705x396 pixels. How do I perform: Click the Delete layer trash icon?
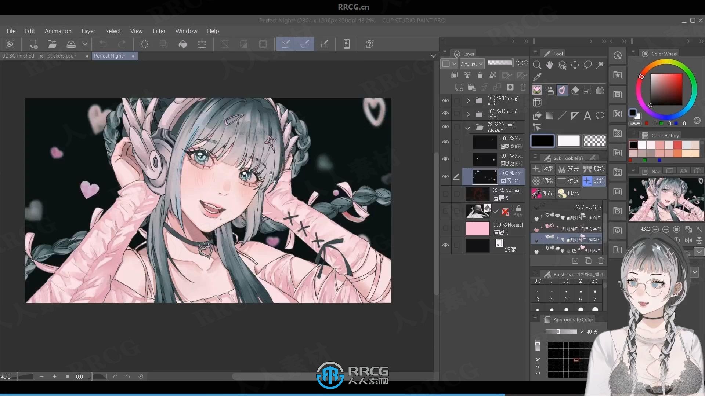523,87
